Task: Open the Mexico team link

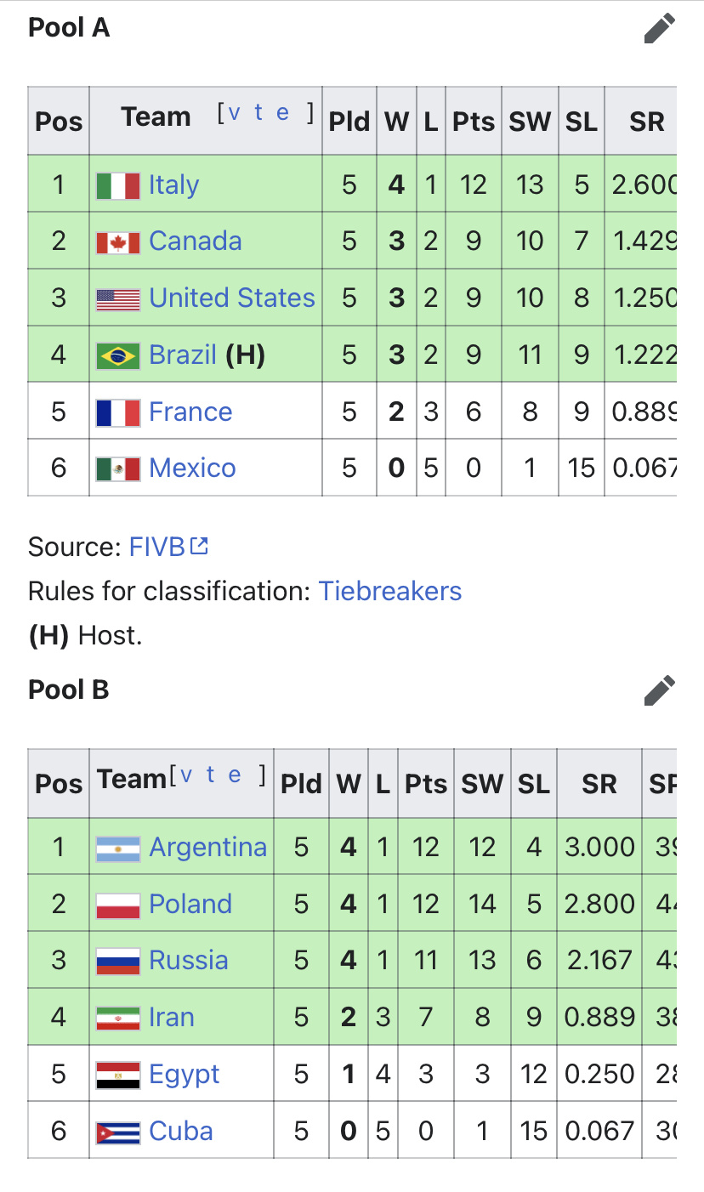Action: [x=192, y=468]
